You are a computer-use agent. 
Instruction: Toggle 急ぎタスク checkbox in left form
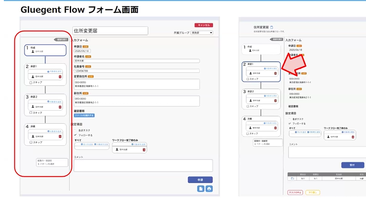[75, 130]
